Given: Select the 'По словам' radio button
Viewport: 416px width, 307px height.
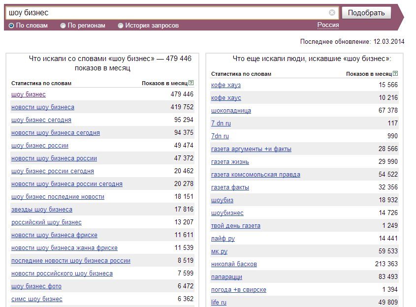Looking at the screenshot, I should [11, 26].
